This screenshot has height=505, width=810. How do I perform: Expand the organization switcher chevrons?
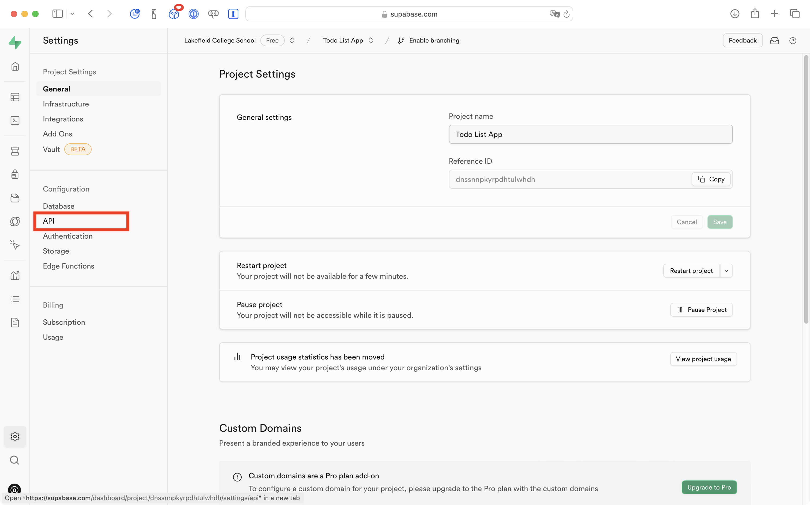pyautogui.click(x=292, y=40)
